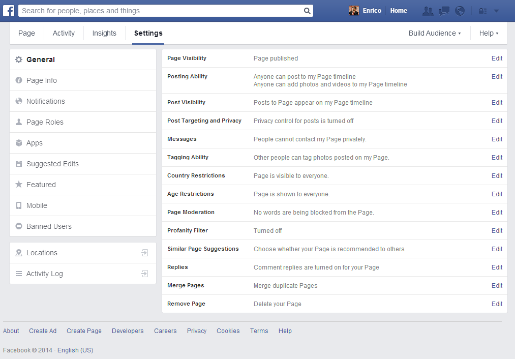Click the Activity Log list icon

pos(19,274)
